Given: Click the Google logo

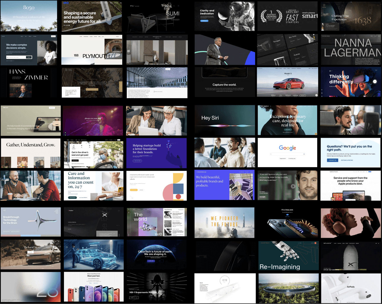Looking at the screenshot, I should coord(287,148).
